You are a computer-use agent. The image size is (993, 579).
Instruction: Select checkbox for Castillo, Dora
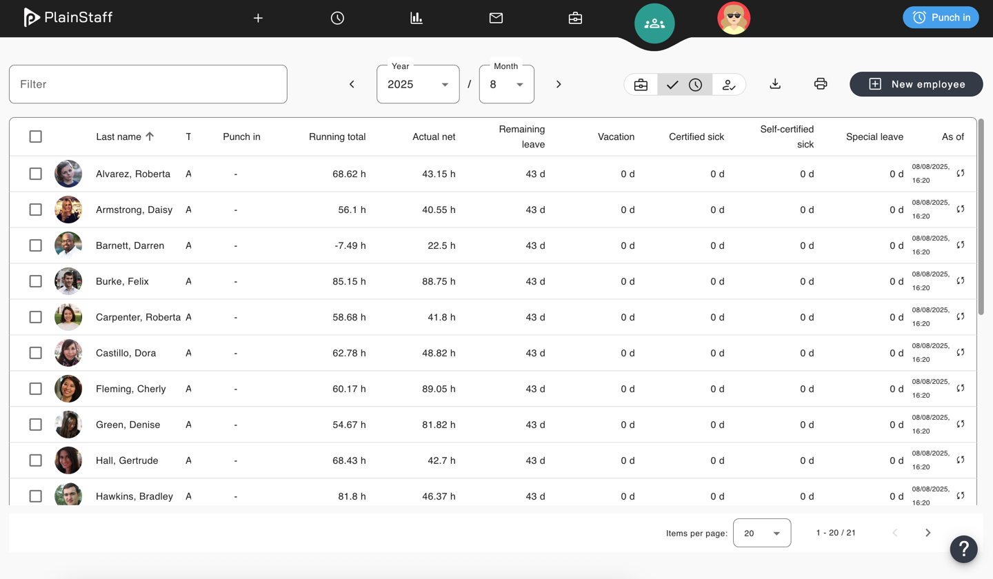[x=36, y=353]
